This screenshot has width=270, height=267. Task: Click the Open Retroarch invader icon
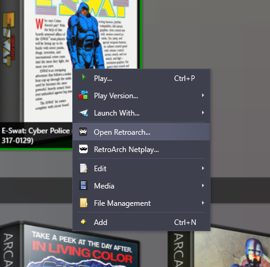[x=83, y=132]
